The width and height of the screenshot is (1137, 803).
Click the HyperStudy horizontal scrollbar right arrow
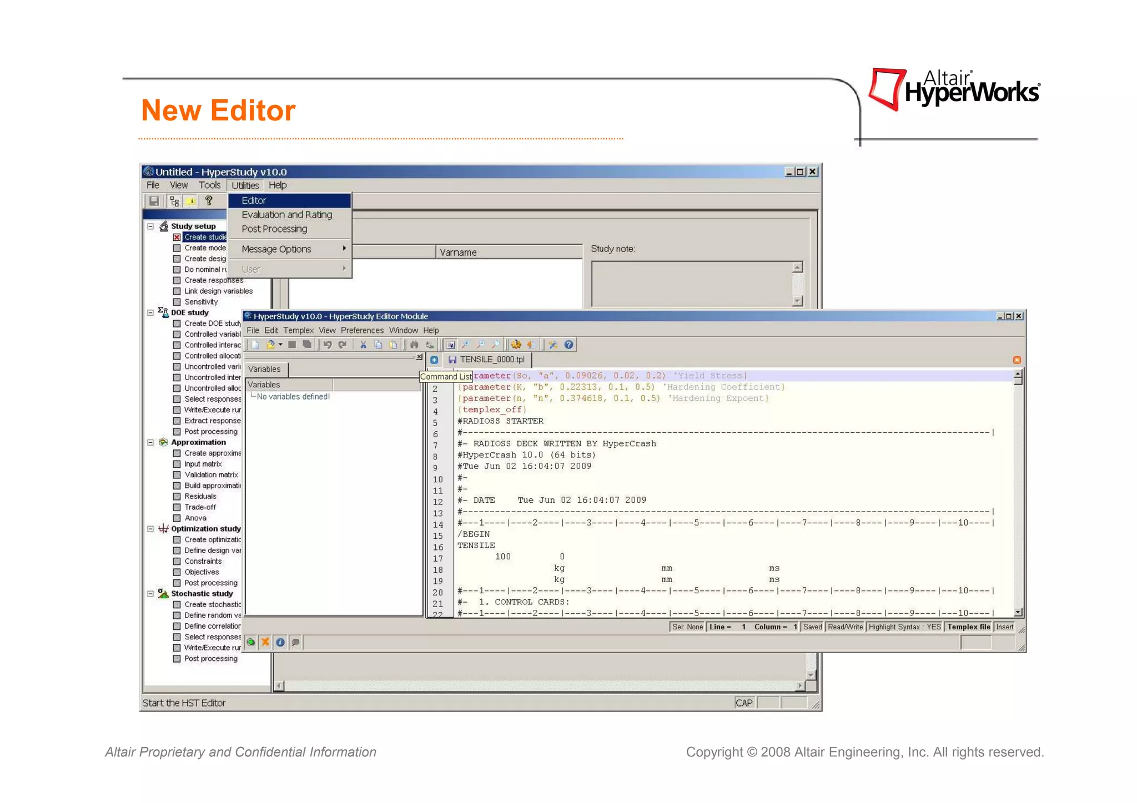tap(800, 686)
